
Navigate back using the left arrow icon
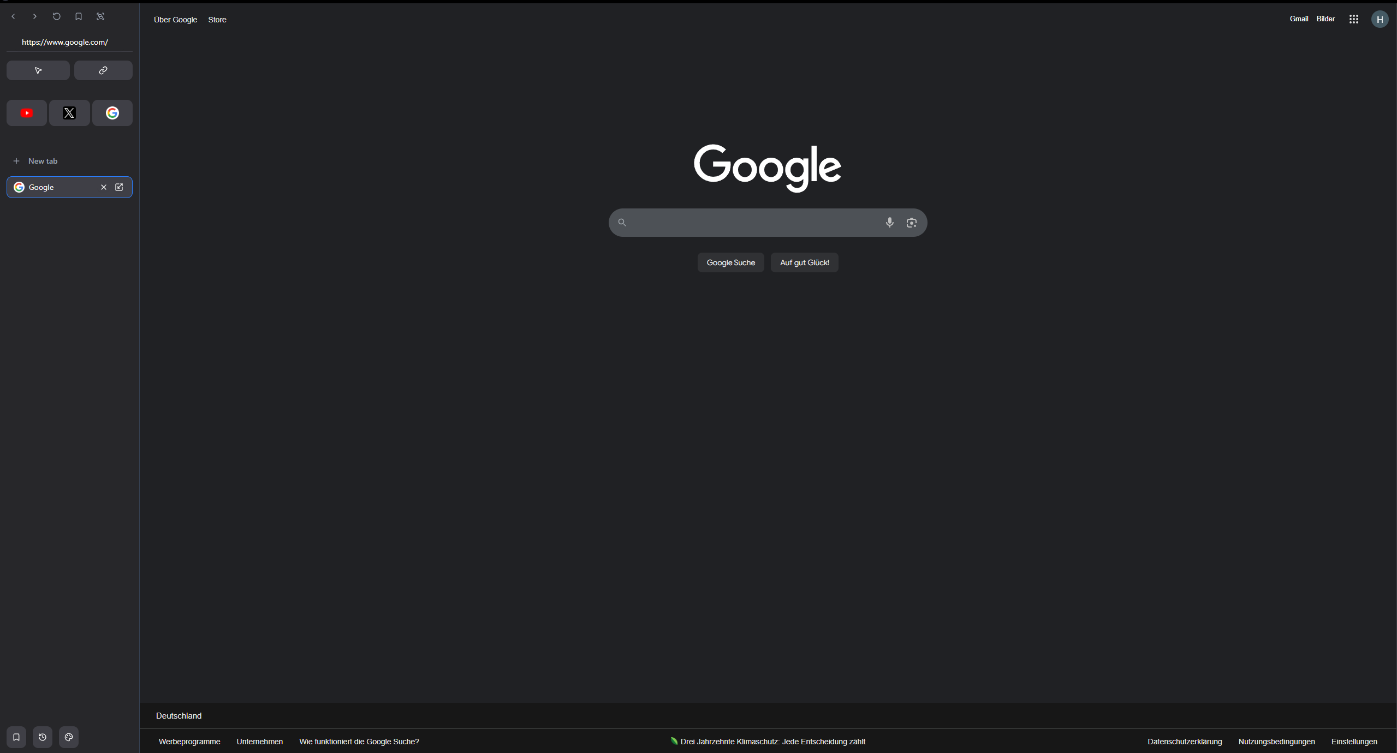[13, 16]
